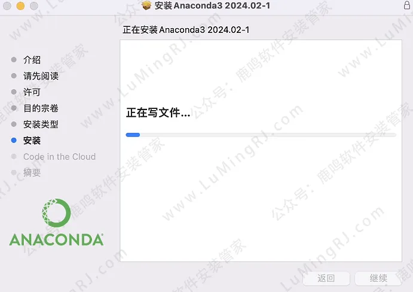
Task: Select the 介绍 step in sidebar
Action: [x=32, y=60]
